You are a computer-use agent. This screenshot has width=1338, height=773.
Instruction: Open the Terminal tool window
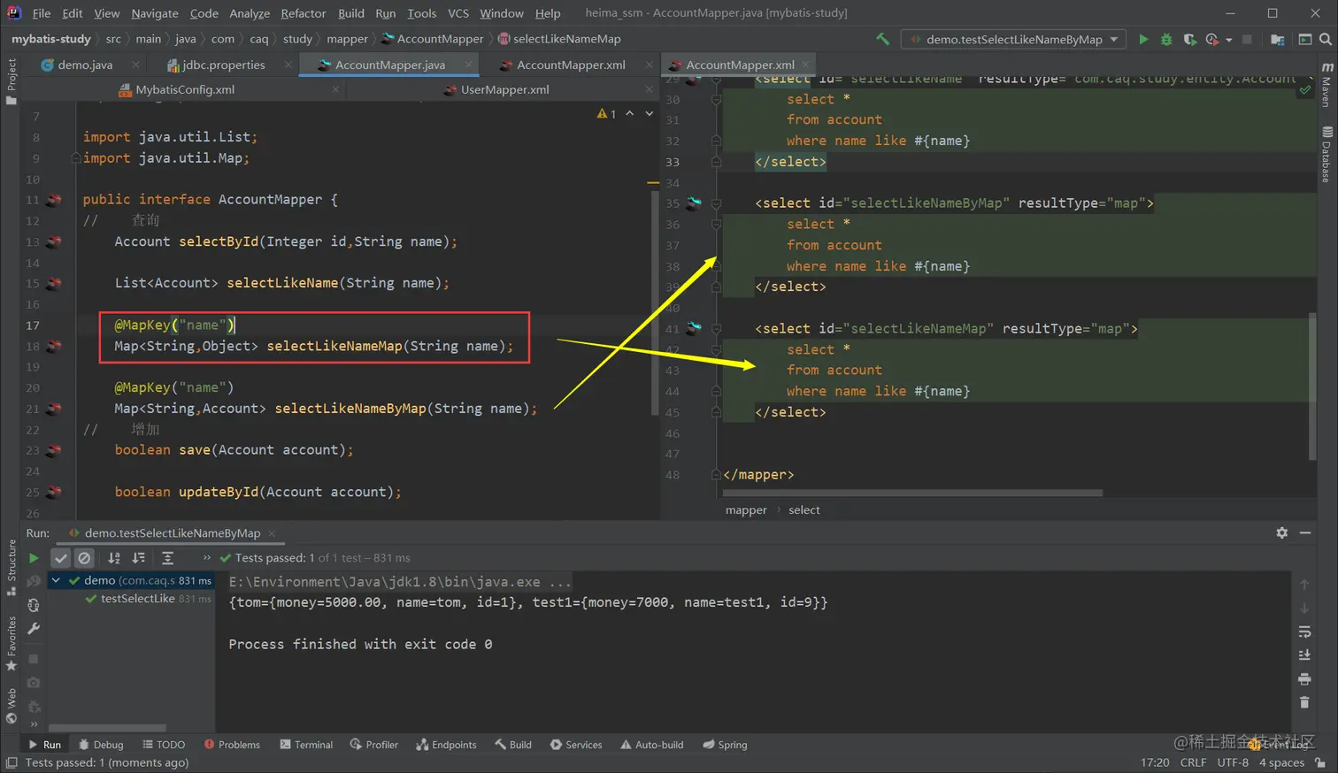(306, 745)
